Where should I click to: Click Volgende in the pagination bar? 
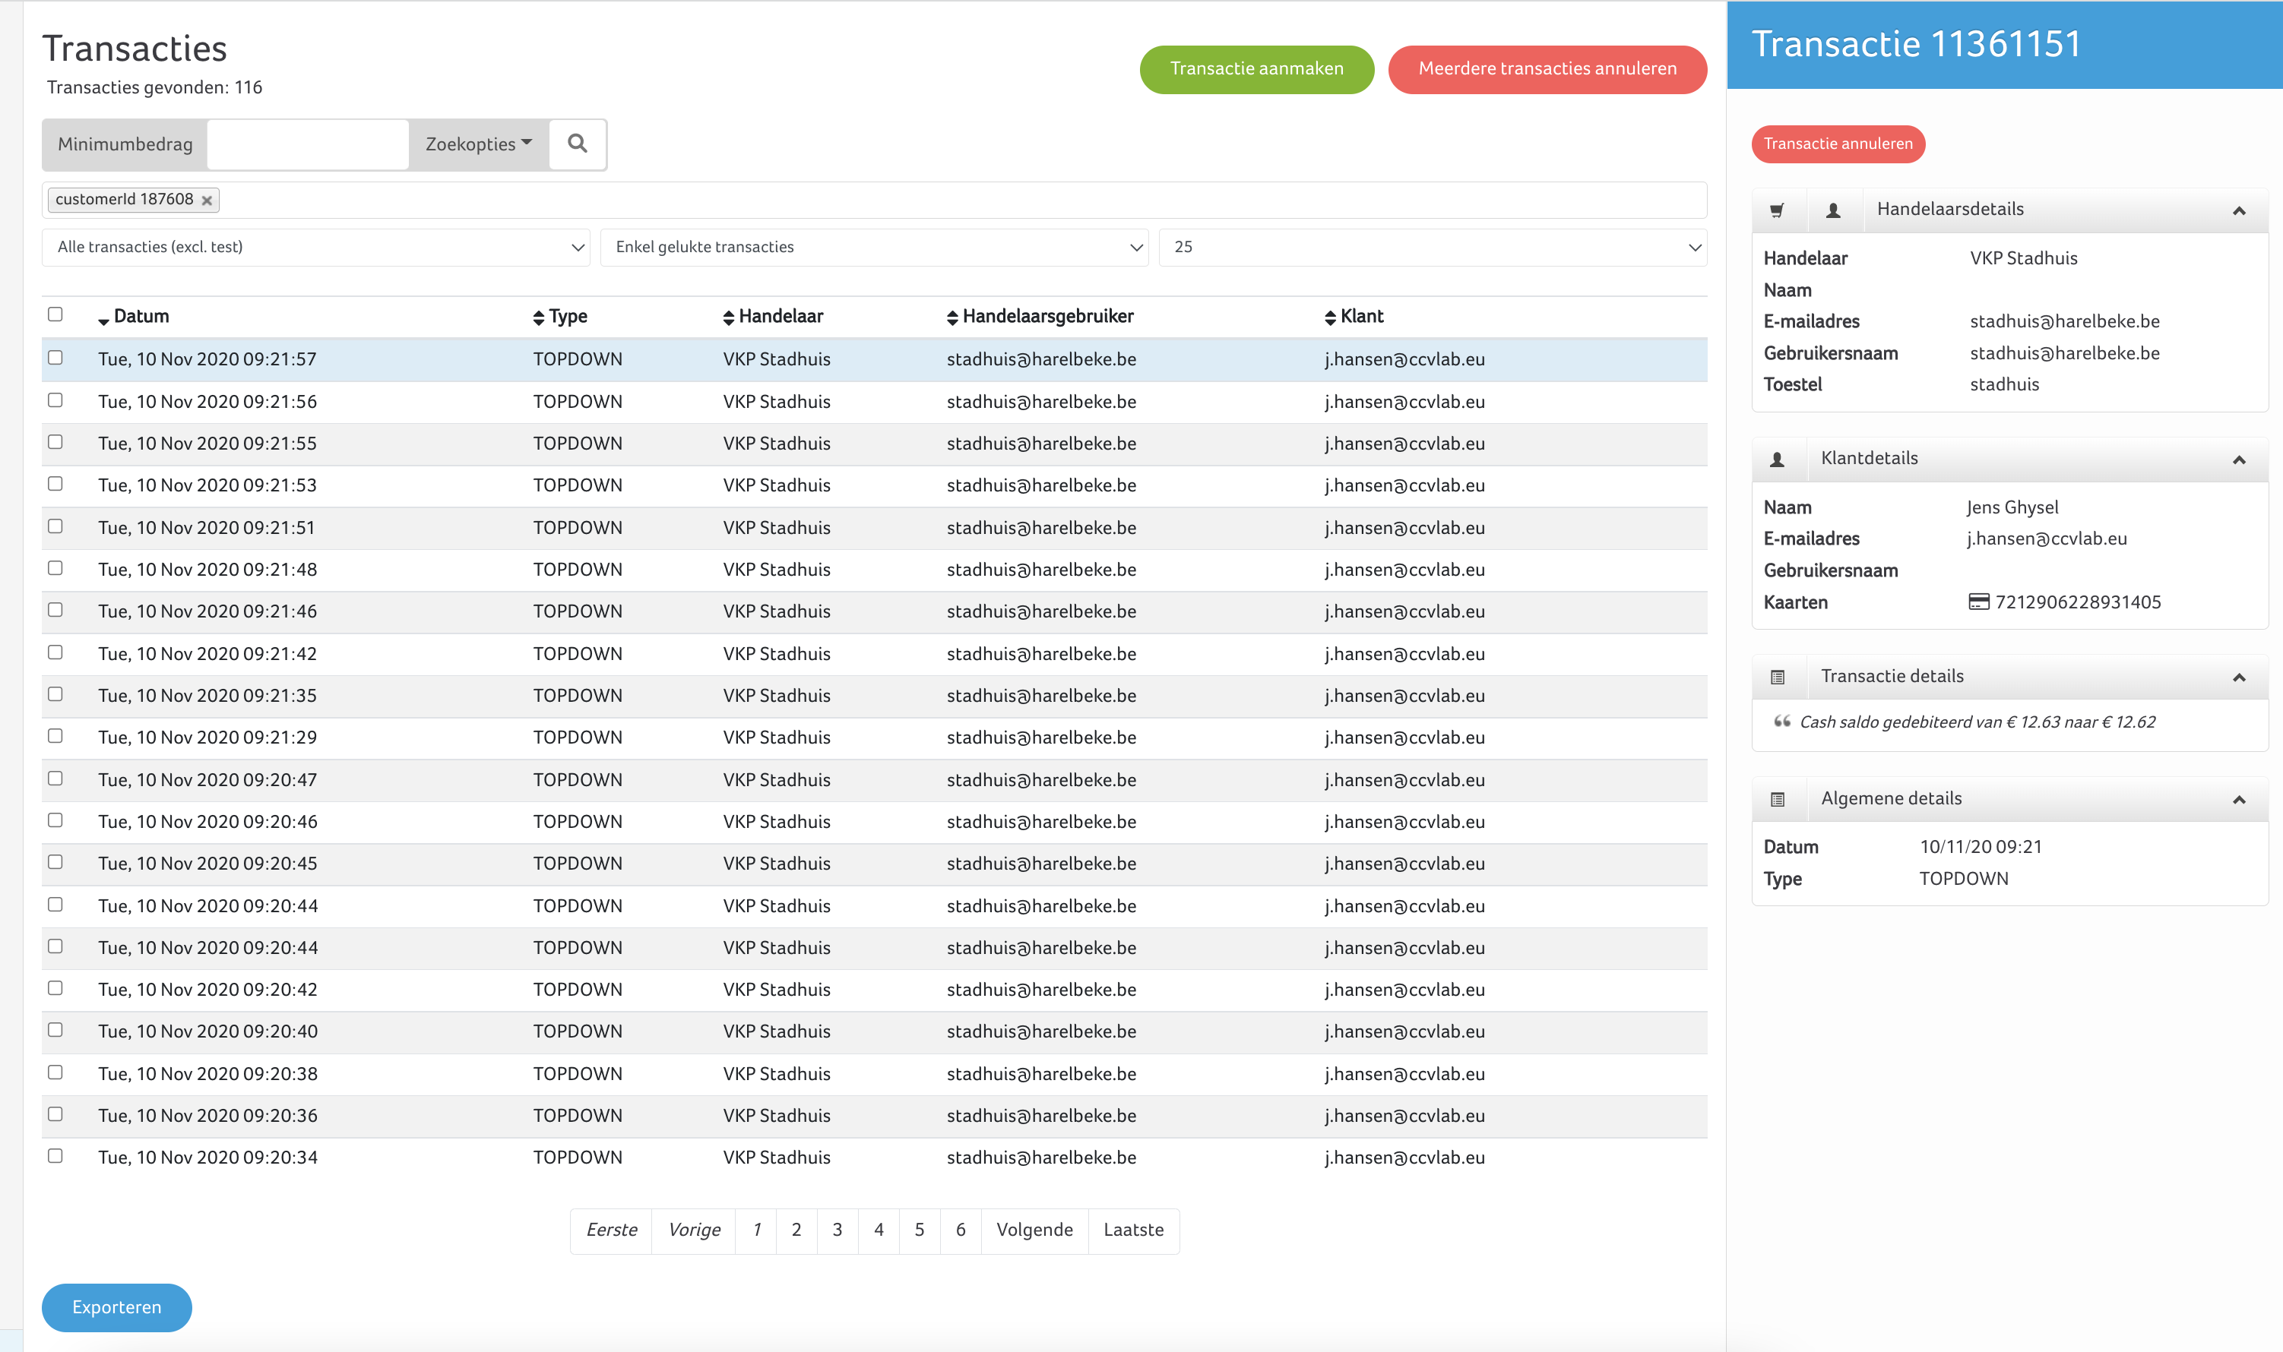tap(1034, 1230)
